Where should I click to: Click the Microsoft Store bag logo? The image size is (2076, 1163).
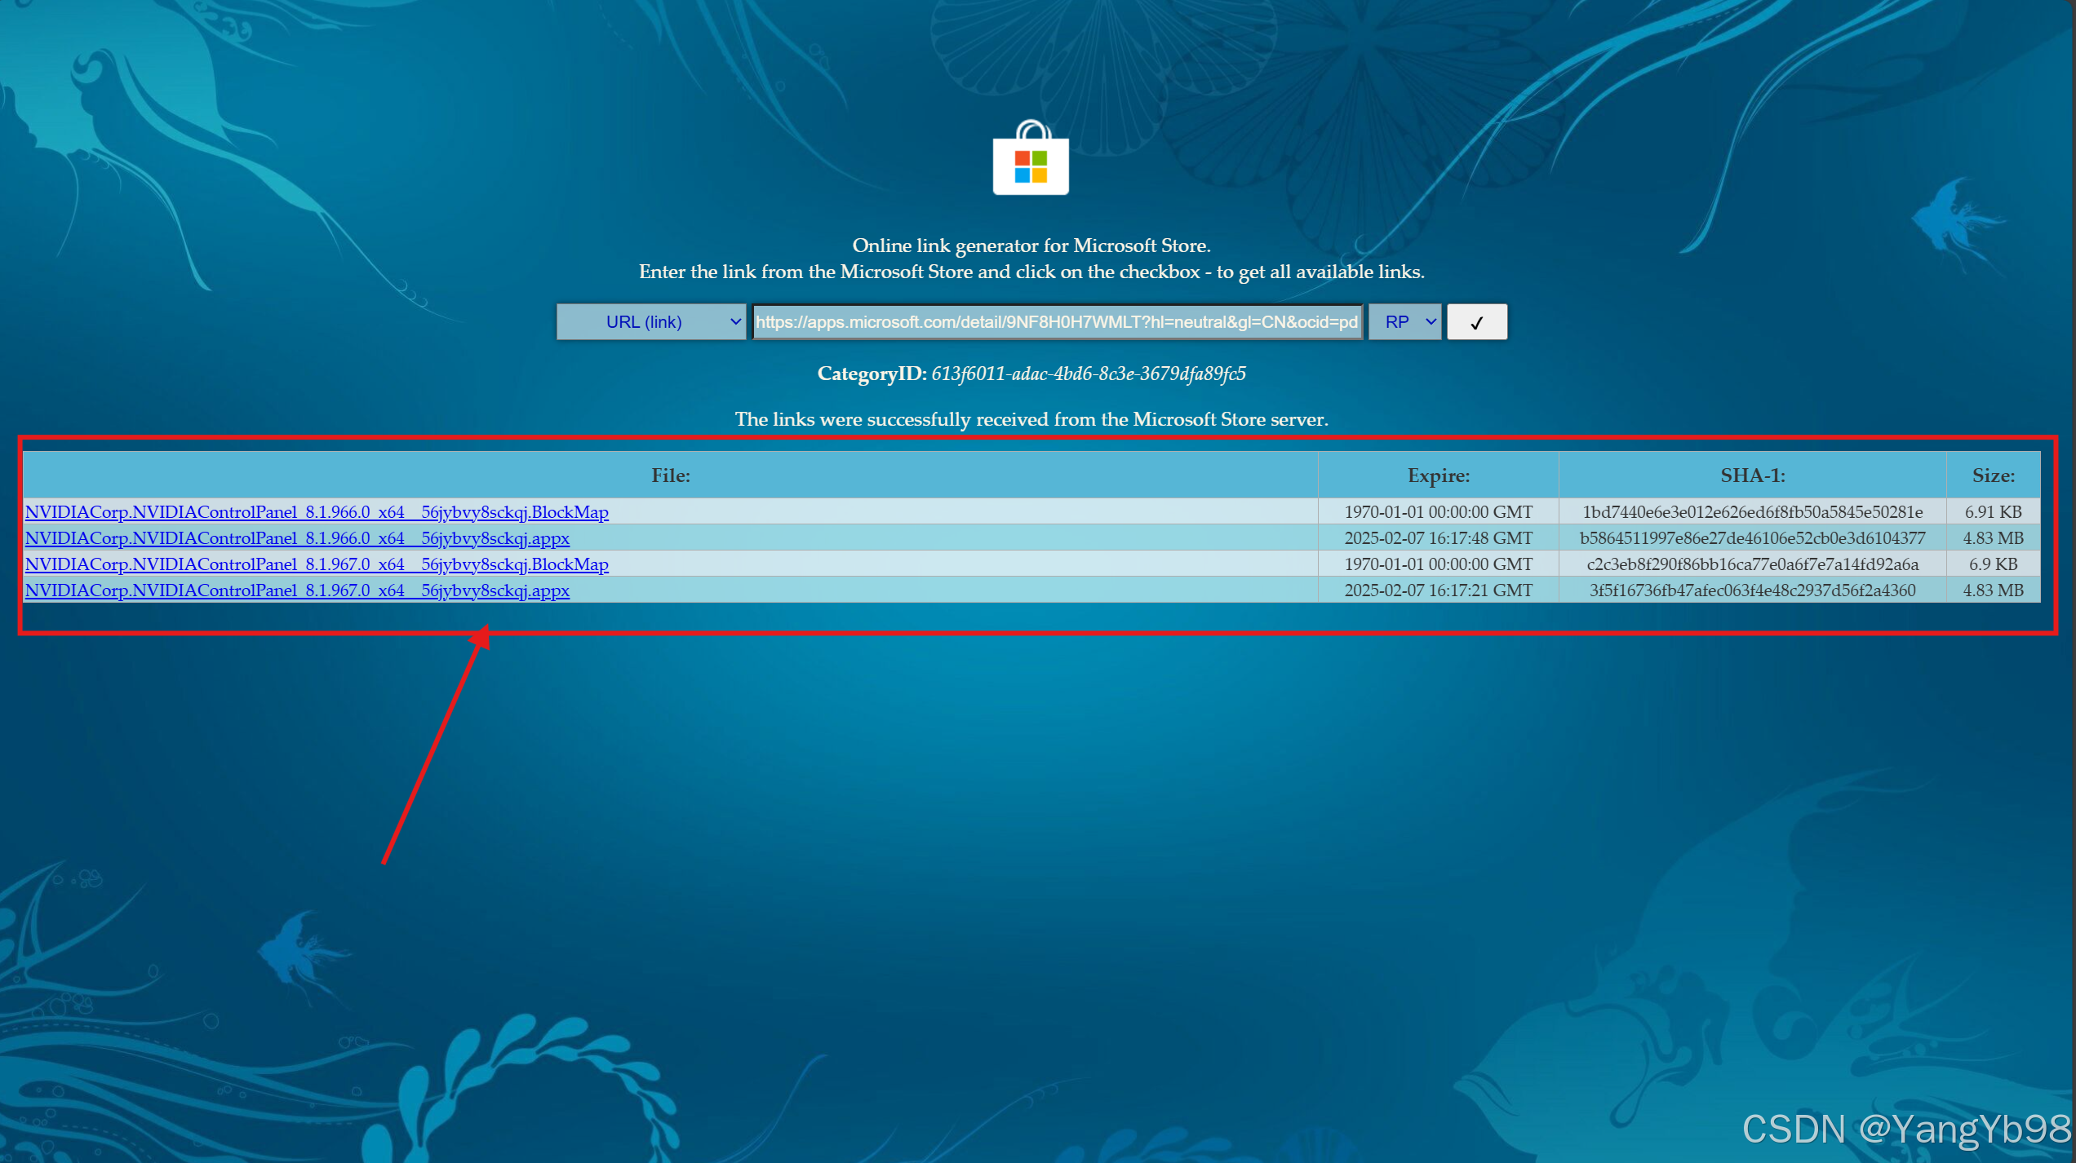click(x=1031, y=158)
